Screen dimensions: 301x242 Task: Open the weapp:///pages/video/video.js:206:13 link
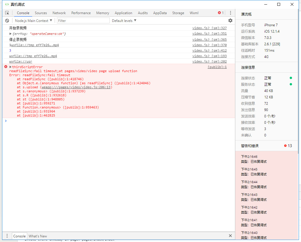click(76, 87)
